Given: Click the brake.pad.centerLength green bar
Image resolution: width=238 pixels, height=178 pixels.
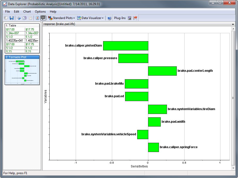Looking at the screenshot, I should tap(162, 71).
